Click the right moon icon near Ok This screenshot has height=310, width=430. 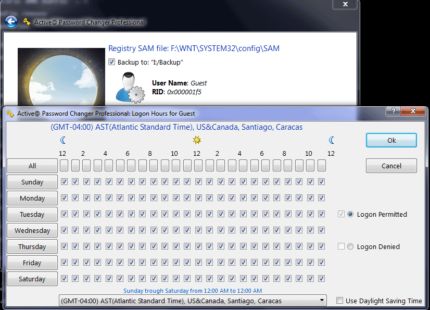tap(331, 140)
